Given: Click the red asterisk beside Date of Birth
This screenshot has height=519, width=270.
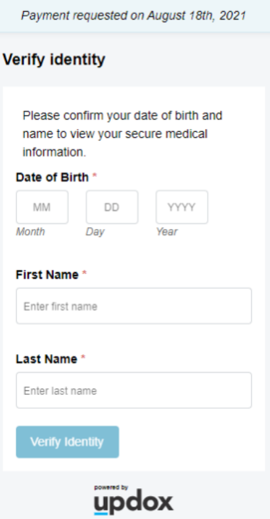Looking at the screenshot, I should pos(95,176).
